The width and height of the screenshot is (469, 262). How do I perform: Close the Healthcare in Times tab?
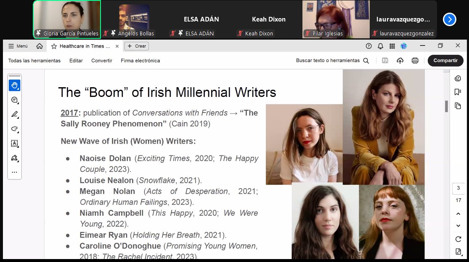117,46
